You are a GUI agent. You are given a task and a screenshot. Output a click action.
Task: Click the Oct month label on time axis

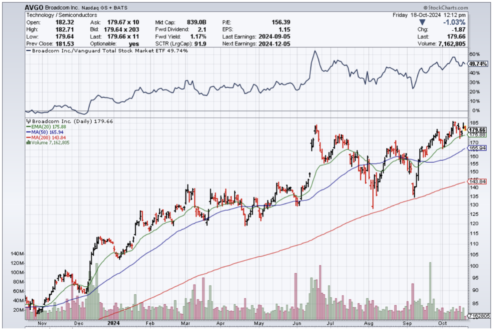click(443, 323)
